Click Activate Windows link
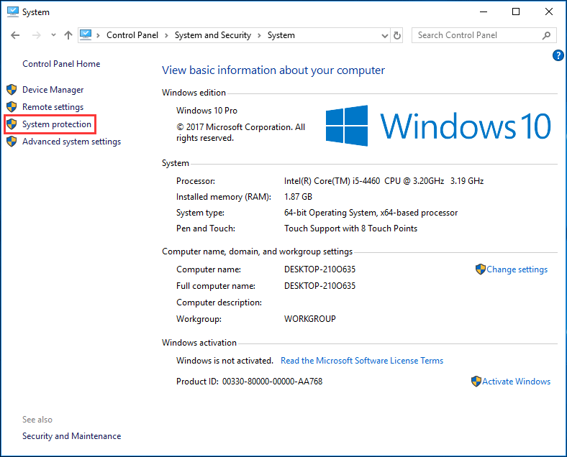 516,382
